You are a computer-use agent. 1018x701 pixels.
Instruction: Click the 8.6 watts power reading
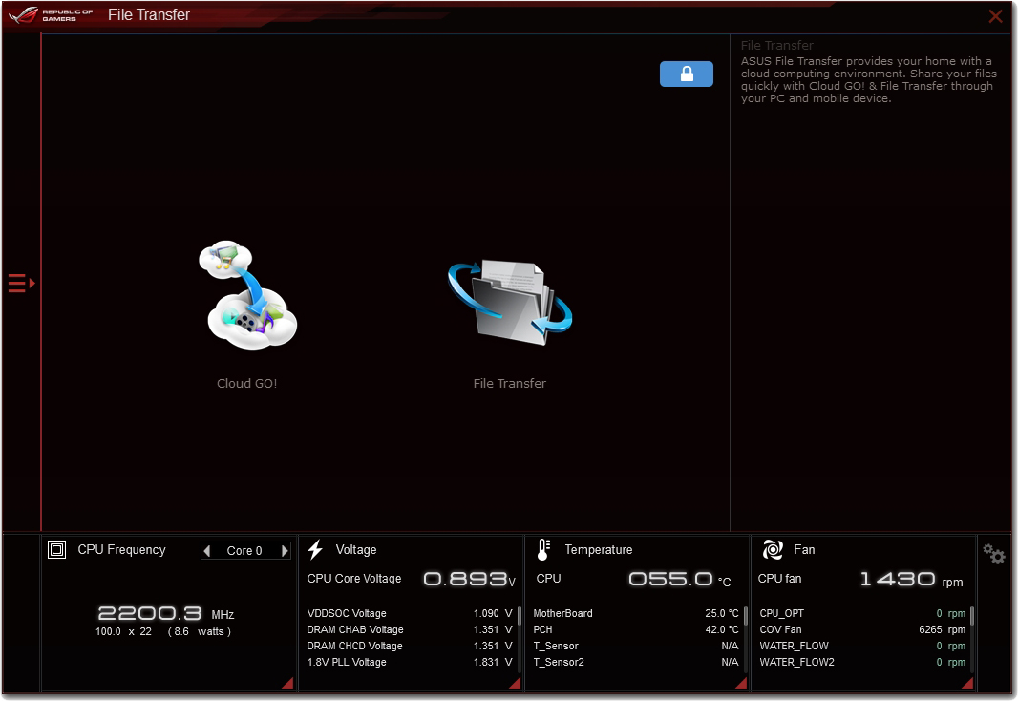(x=200, y=631)
